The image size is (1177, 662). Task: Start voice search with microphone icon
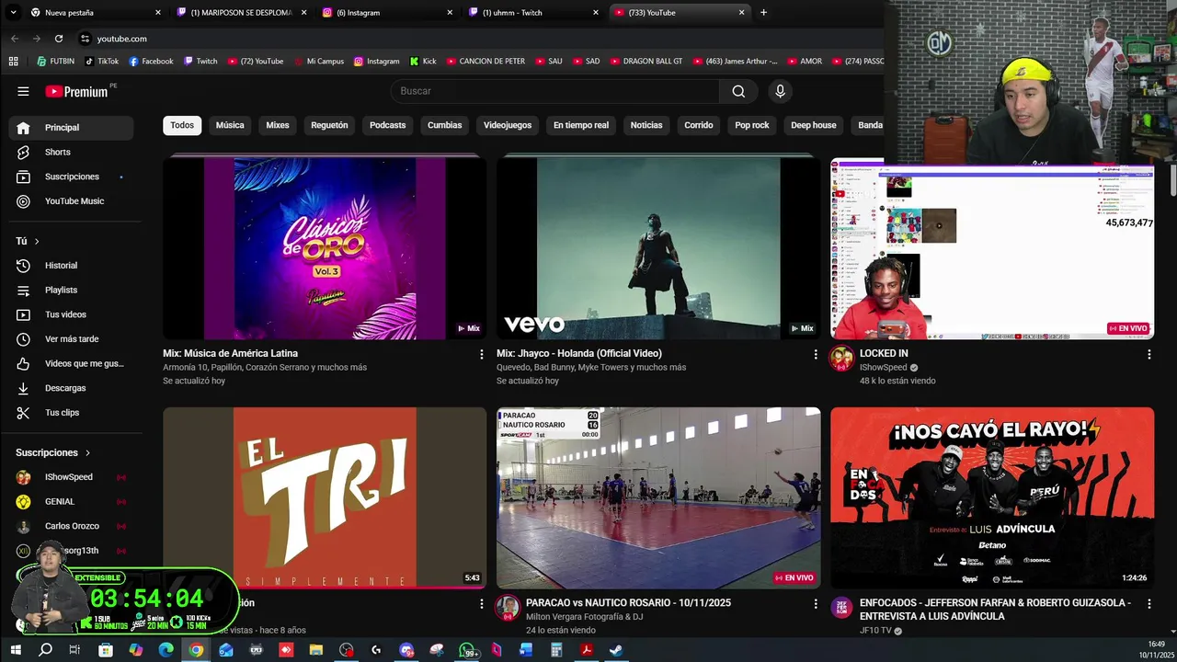(780, 91)
